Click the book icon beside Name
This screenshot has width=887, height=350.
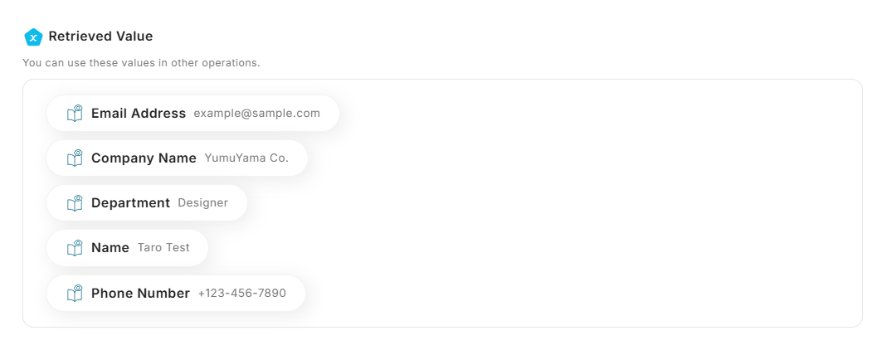point(75,248)
